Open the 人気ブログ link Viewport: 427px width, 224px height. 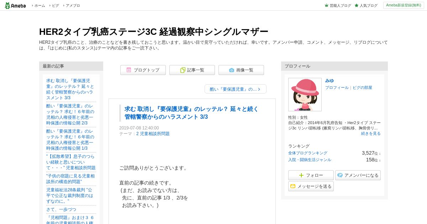coord(368,6)
